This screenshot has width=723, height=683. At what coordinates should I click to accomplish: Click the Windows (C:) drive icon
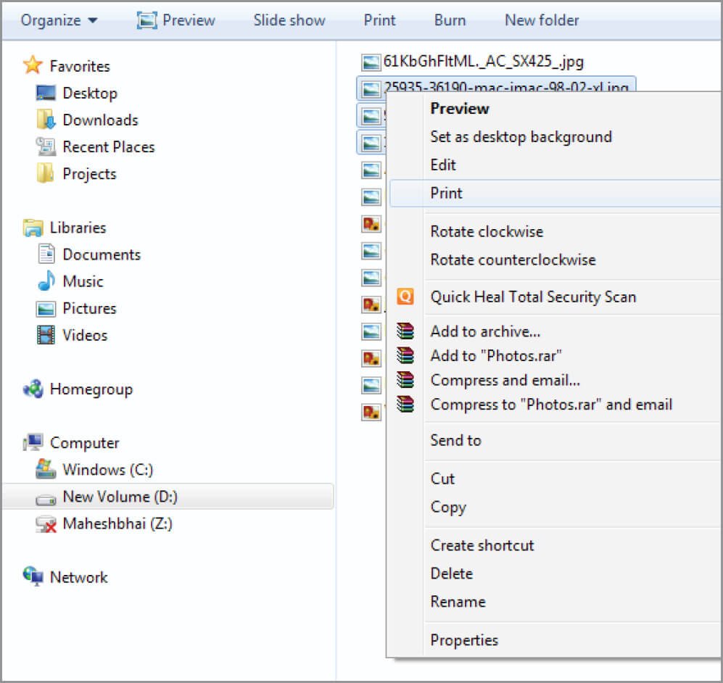(x=46, y=470)
